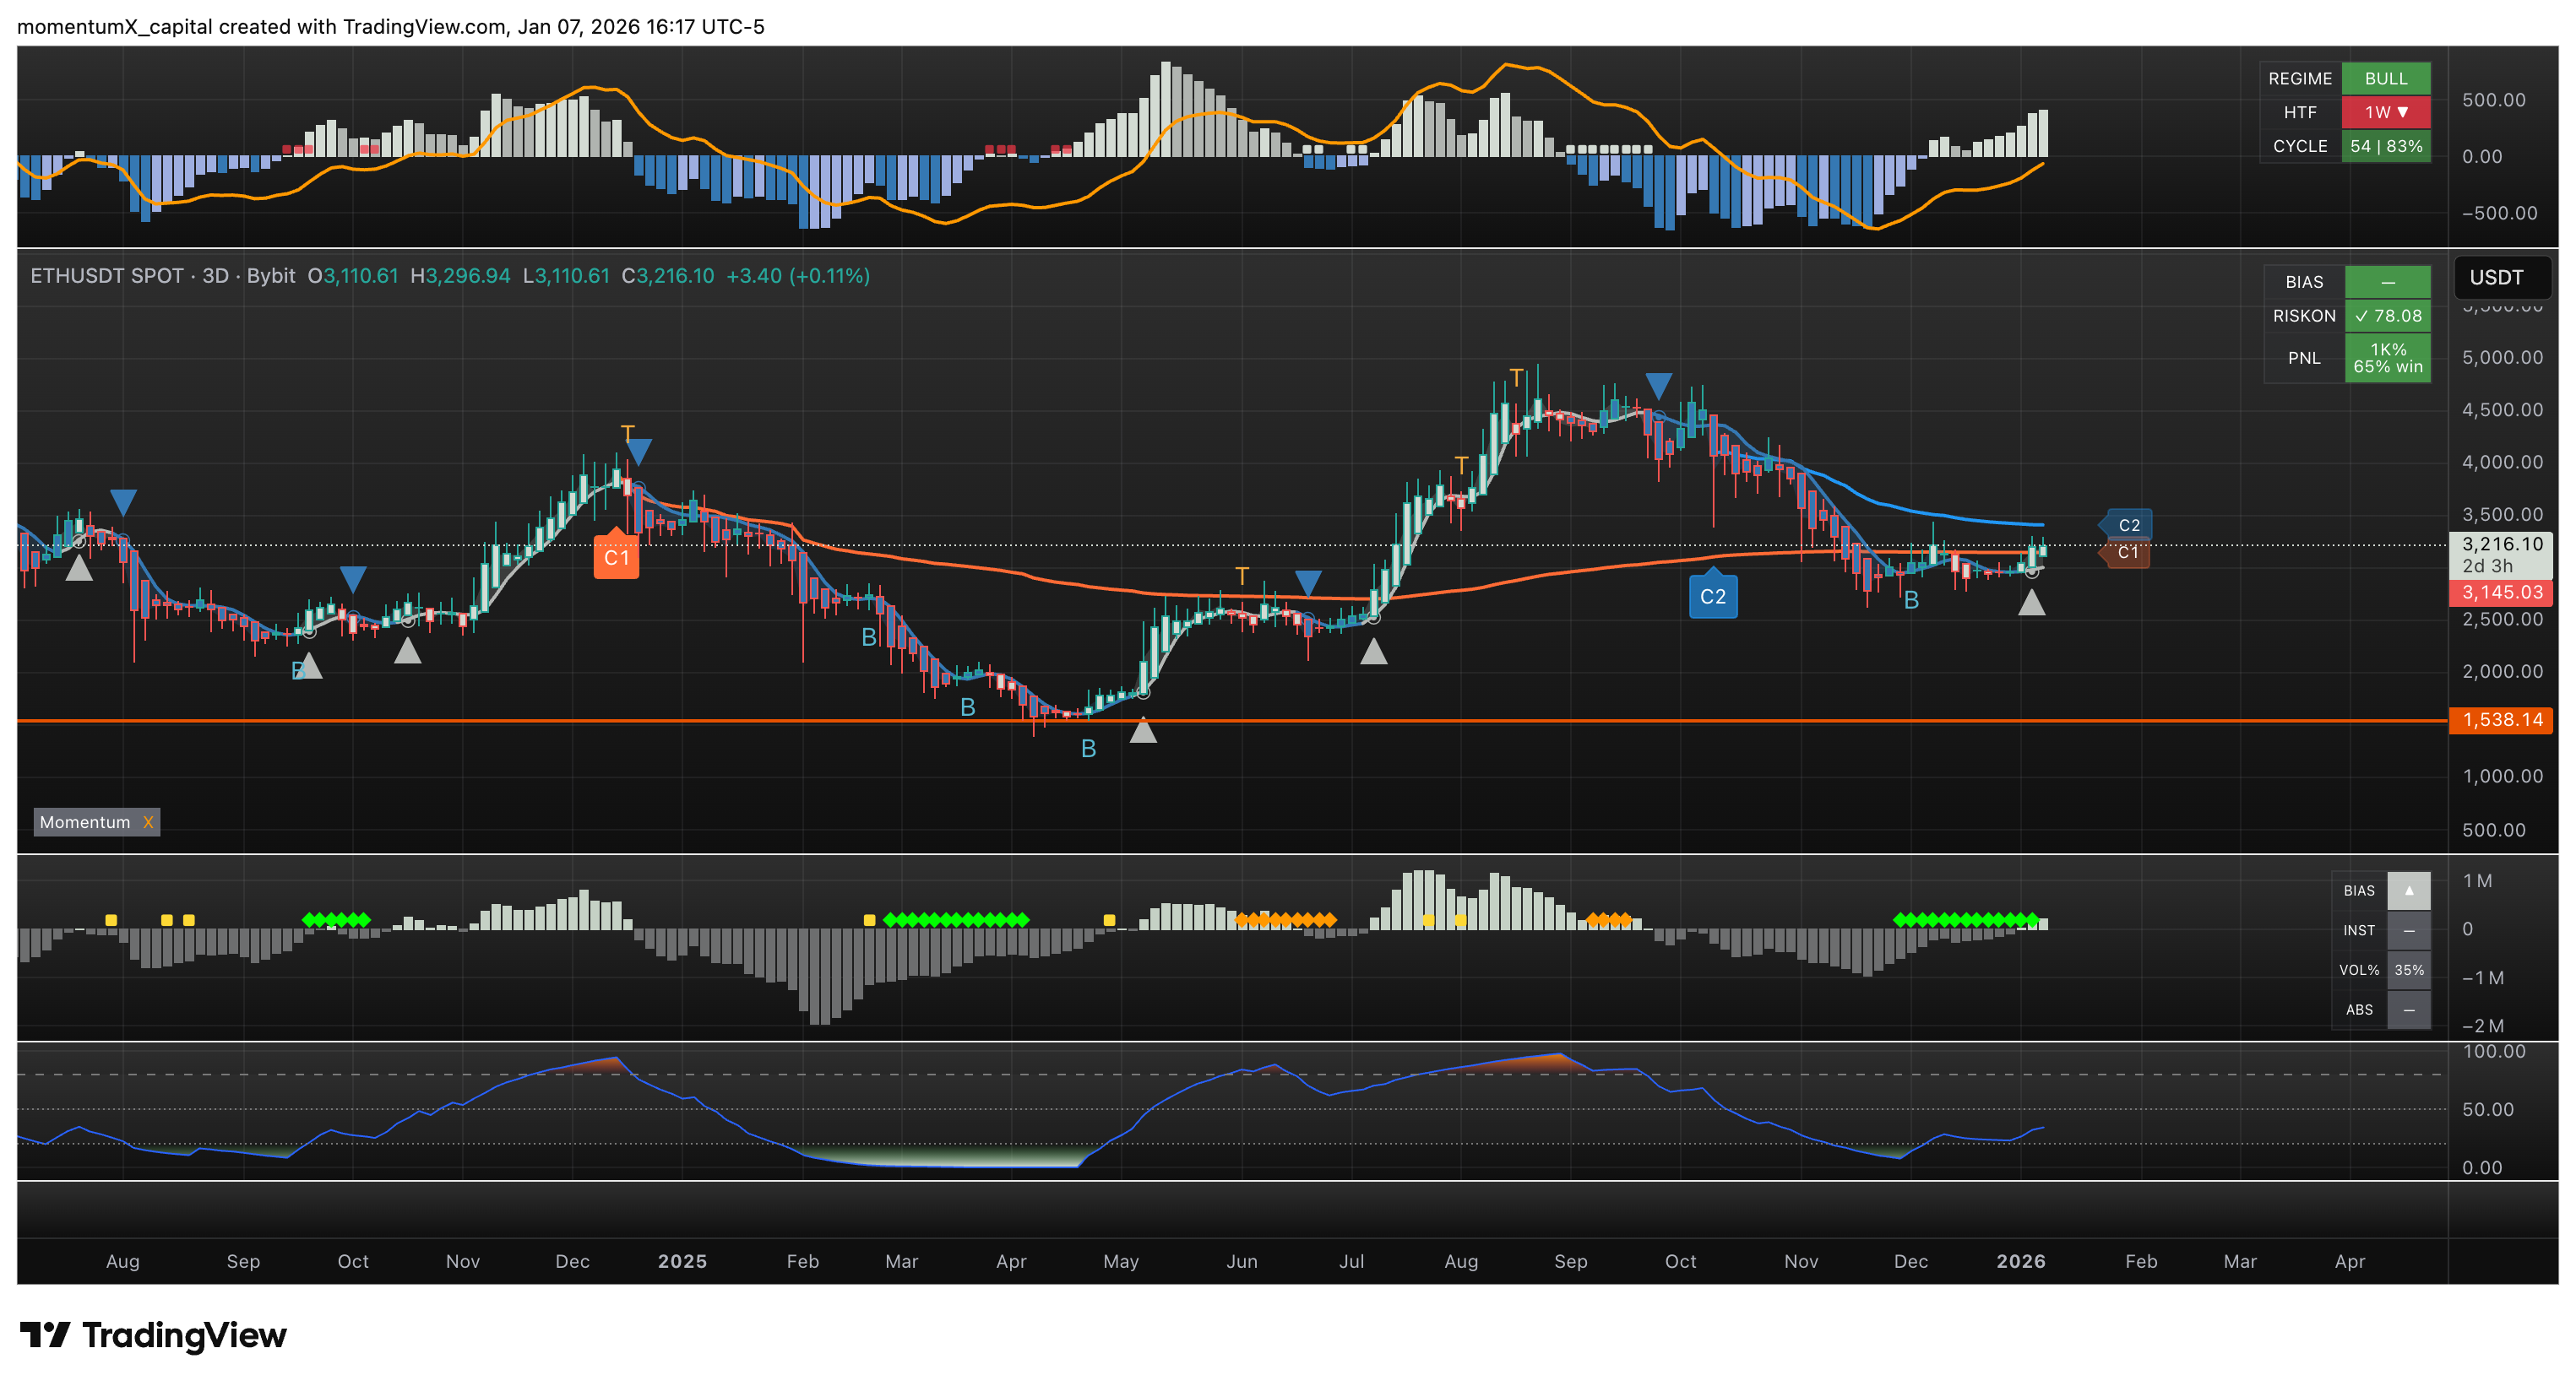Viewport: 2576px width, 1386px height.
Task: Click the yellow square marker near May
Action: (x=1109, y=919)
